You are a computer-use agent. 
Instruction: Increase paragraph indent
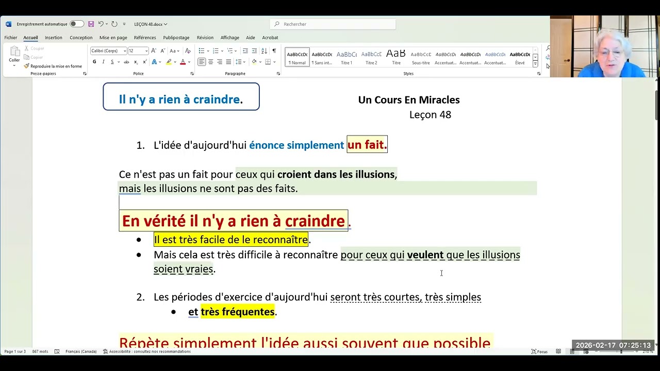255,50
